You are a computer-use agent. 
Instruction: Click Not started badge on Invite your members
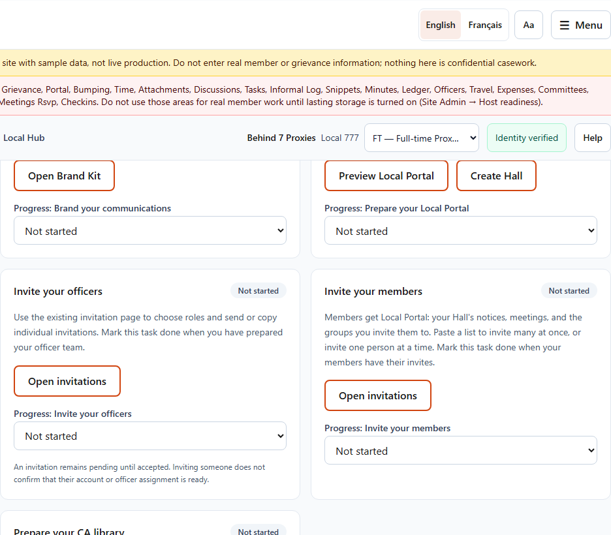point(569,291)
